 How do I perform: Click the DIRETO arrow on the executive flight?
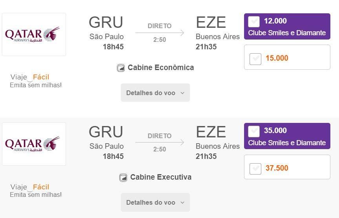pyautogui.click(x=160, y=142)
